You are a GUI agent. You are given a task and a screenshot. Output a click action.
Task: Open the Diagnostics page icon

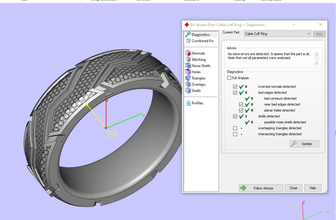pyautogui.click(x=188, y=34)
